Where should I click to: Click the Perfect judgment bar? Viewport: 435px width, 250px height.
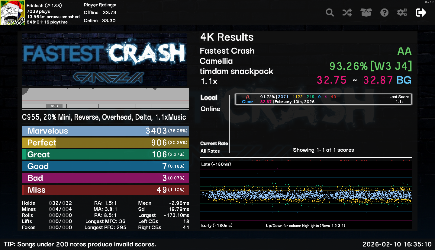[105, 143]
